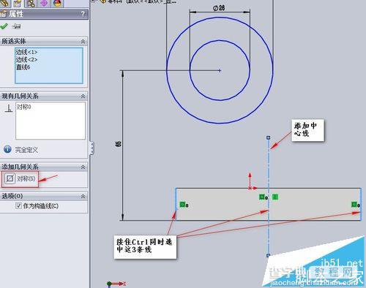Select 边线<2> in selected entities list
Screen dimensions: 366x288
[26, 59]
